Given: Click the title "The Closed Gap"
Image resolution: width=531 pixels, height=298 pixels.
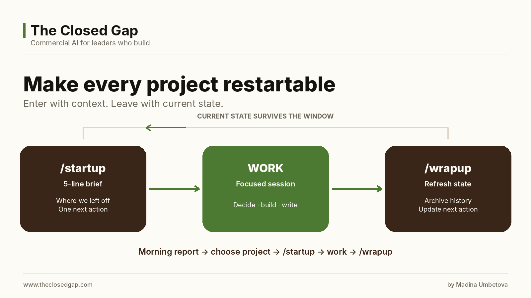Looking at the screenshot, I should click(84, 31).
